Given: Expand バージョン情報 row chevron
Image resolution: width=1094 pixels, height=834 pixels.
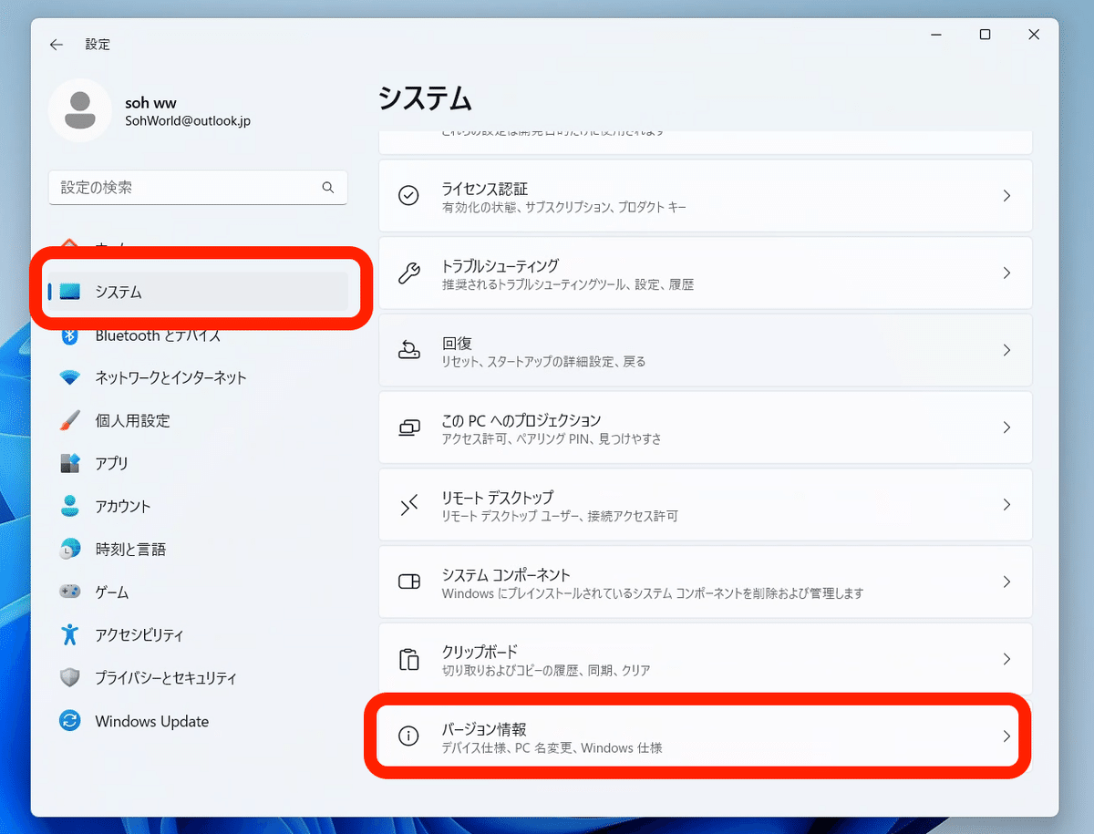Looking at the screenshot, I should tap(1006, 736).
